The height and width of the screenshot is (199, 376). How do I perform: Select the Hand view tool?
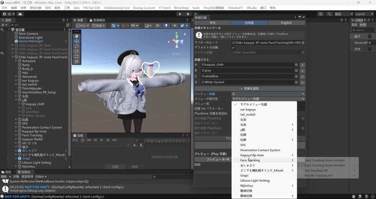coord(76,36)
